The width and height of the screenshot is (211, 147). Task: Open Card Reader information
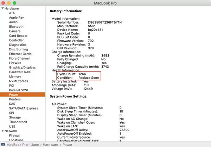pos(18,36)
